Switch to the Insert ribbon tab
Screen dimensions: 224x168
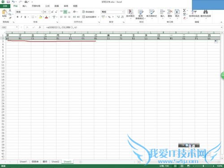(25, 6)
